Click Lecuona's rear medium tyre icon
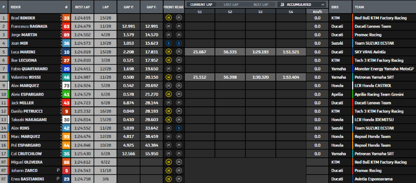 click(179, 60)
